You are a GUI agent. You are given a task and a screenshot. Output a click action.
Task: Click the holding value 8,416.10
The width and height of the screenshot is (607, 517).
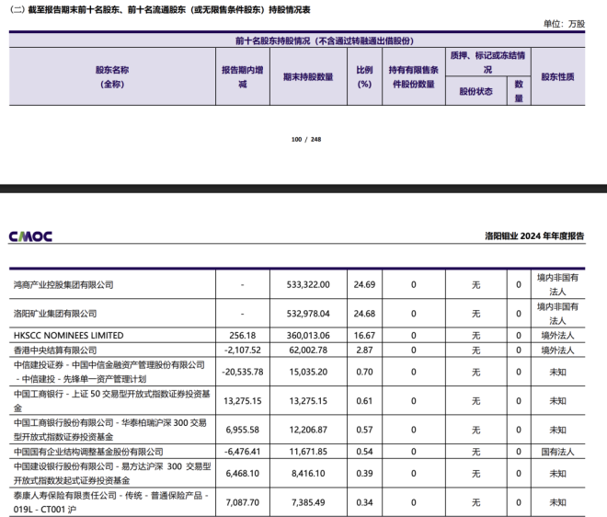(308, 473)
